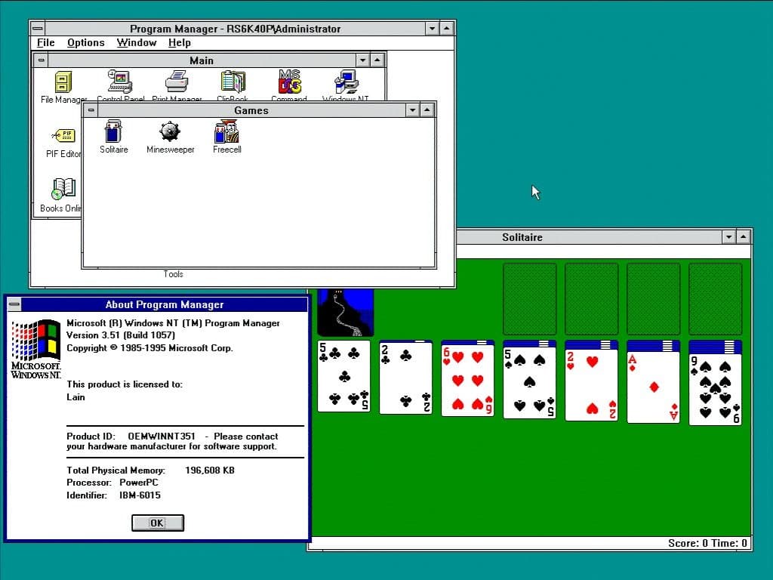Click the Command Prompt MS-DOS icon

289,82
